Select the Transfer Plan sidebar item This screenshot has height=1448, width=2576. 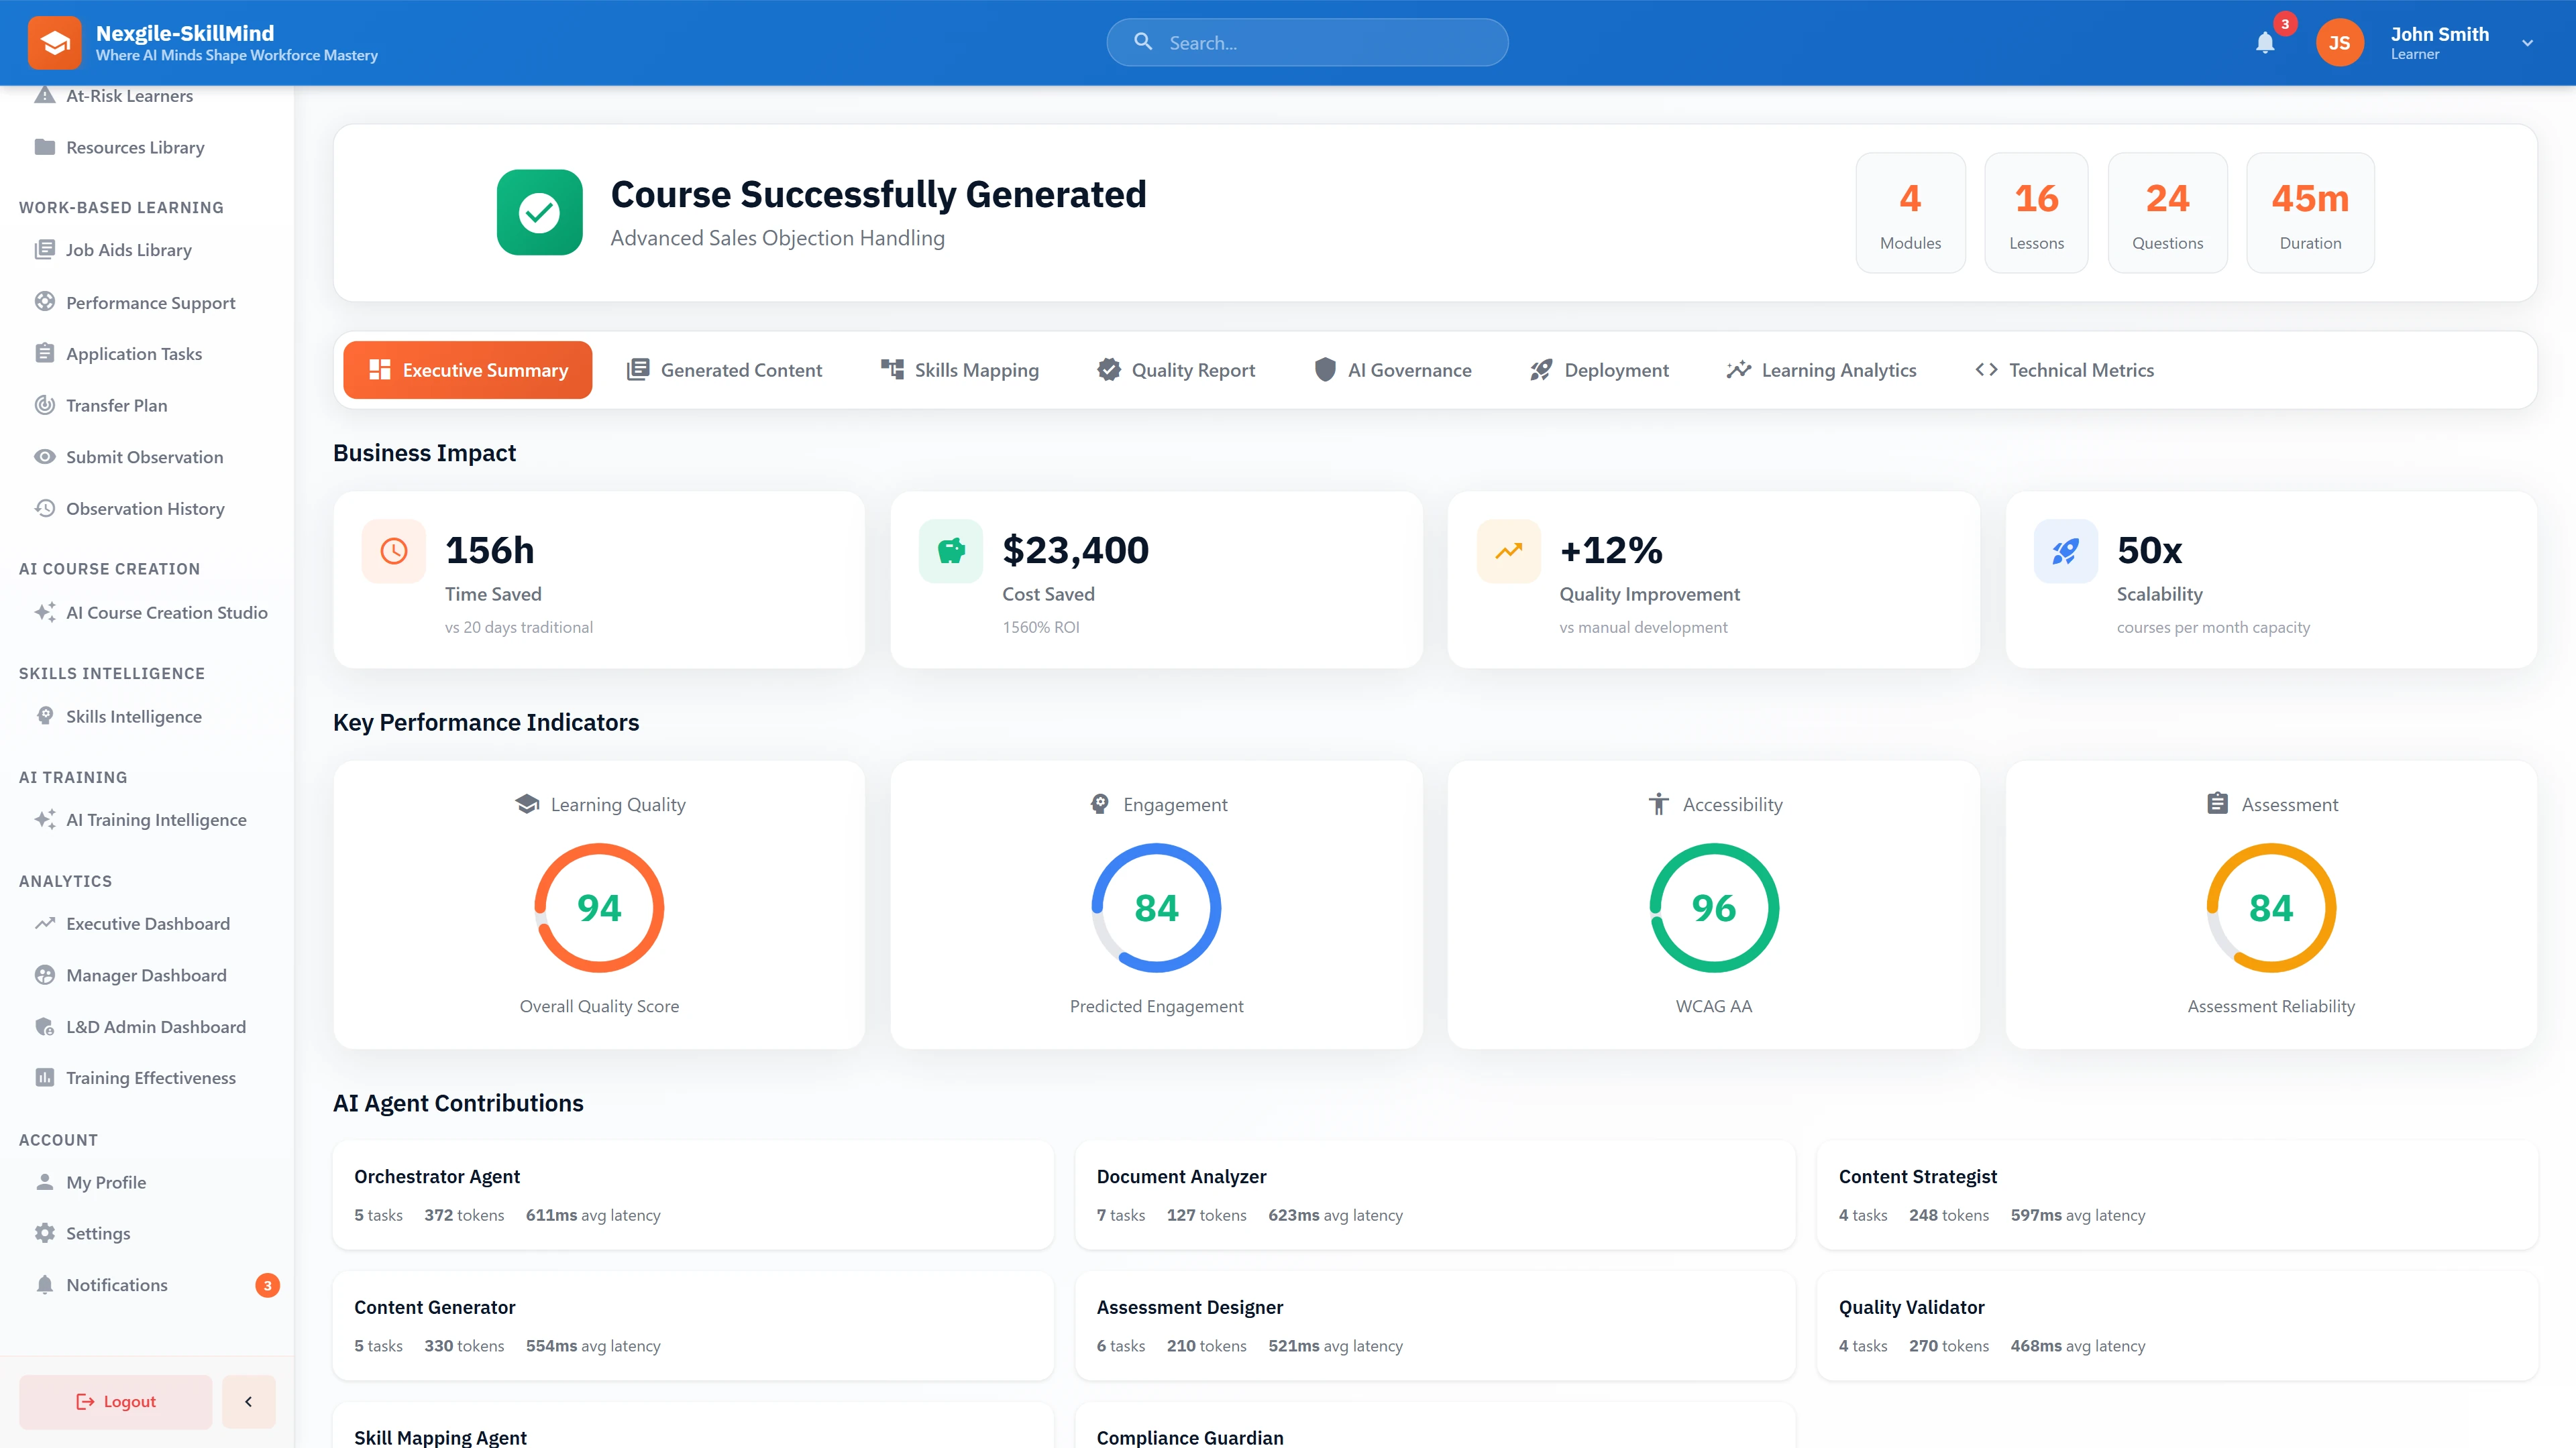point(116,405)
